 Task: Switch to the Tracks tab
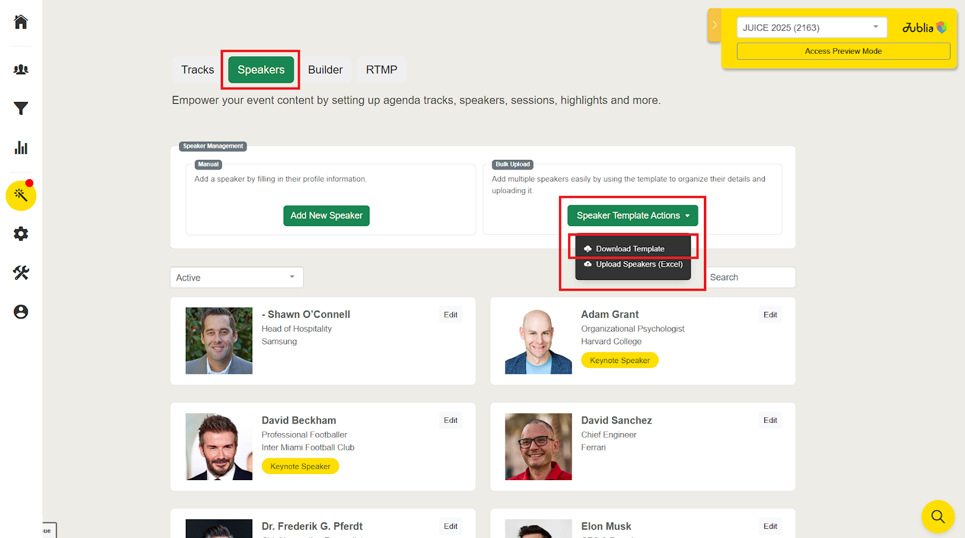pyautogui.click(x=198, y=70)
